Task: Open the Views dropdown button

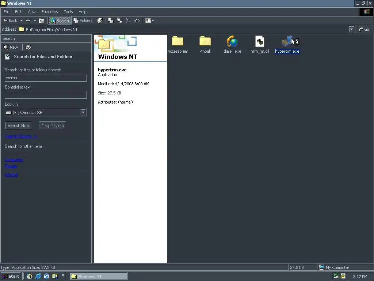Action: (149, 20)
